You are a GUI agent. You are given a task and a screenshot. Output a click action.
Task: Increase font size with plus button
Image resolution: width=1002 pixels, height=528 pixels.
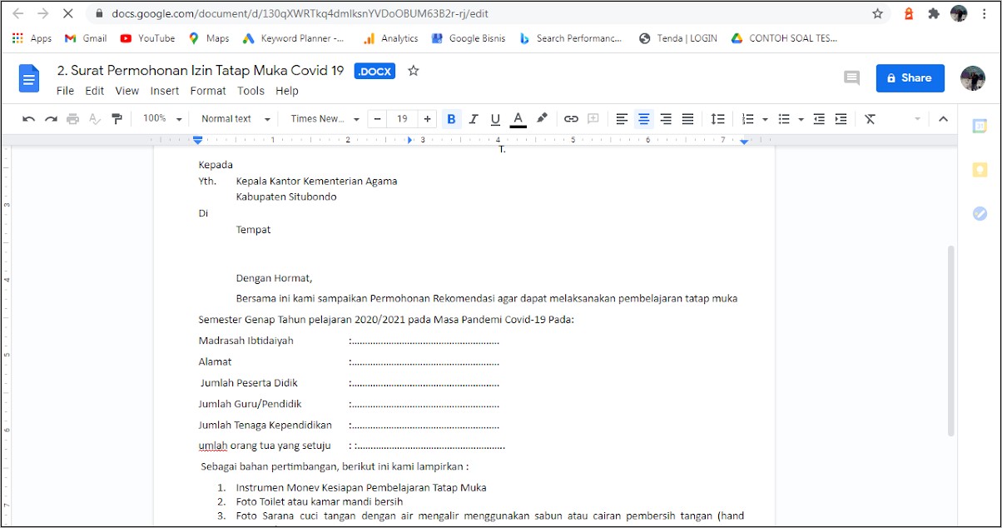coord(427,119)
